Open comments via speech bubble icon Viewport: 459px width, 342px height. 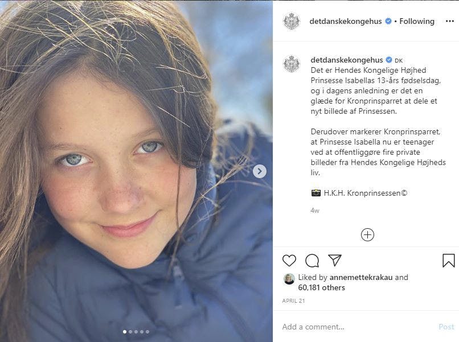[x=312, y=261]
